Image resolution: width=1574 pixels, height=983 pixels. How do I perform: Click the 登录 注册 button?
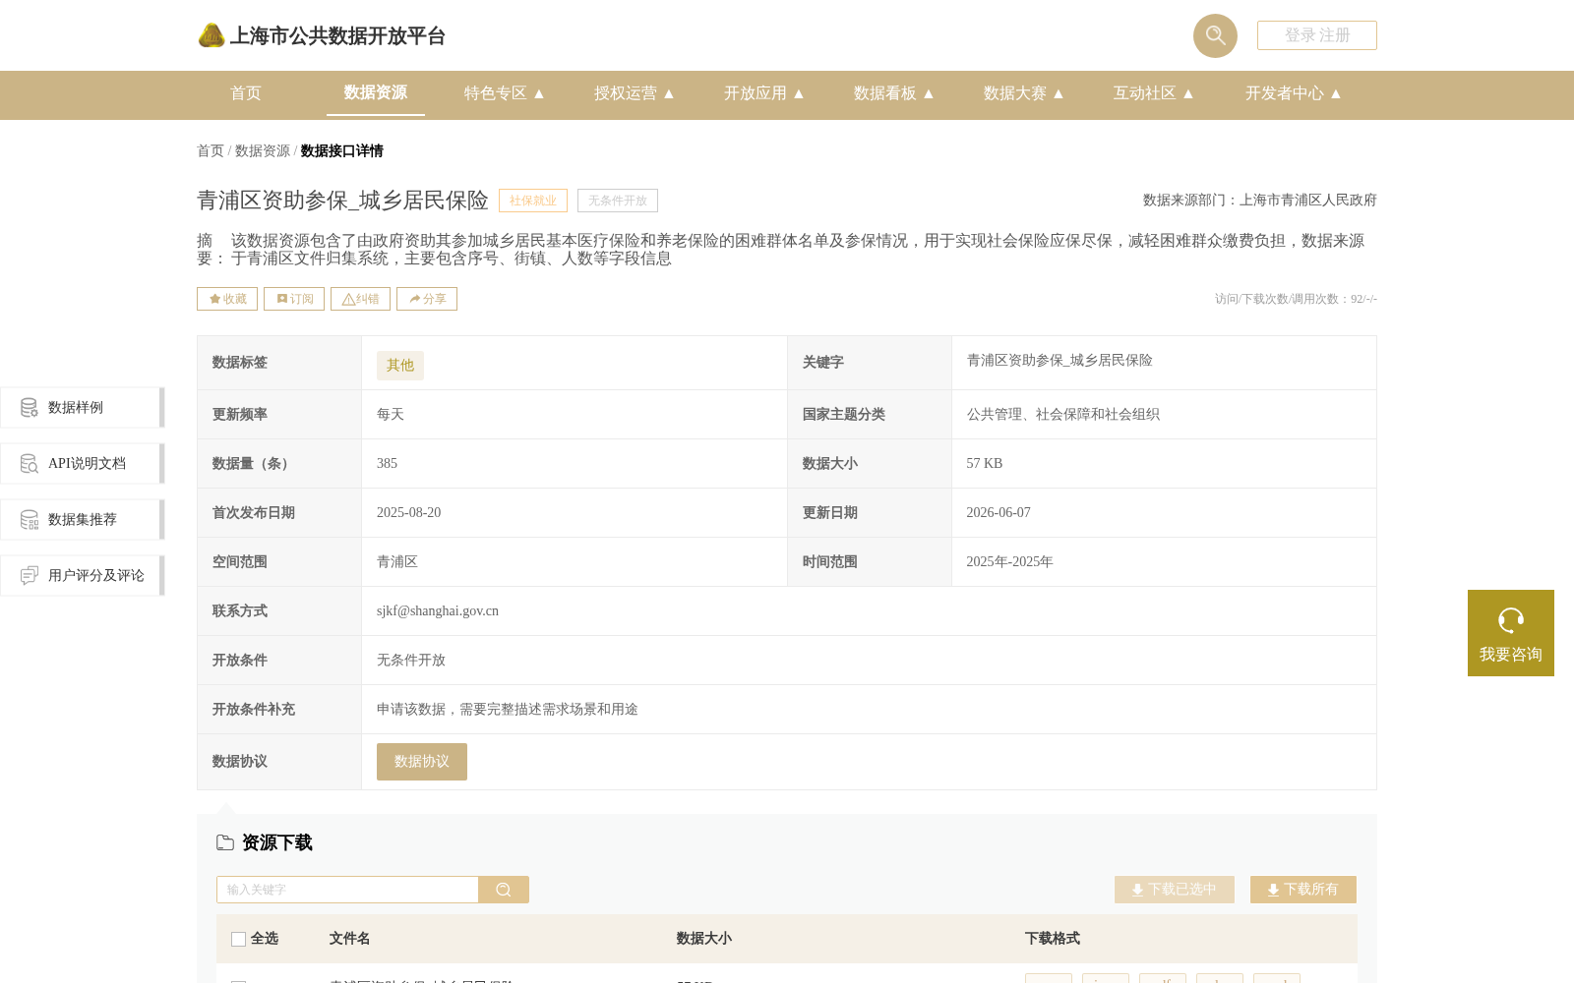click(x=1317, y=35)
